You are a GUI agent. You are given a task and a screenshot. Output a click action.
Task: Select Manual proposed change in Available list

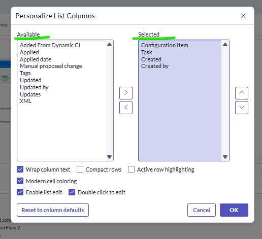click(x=51, y=66)
